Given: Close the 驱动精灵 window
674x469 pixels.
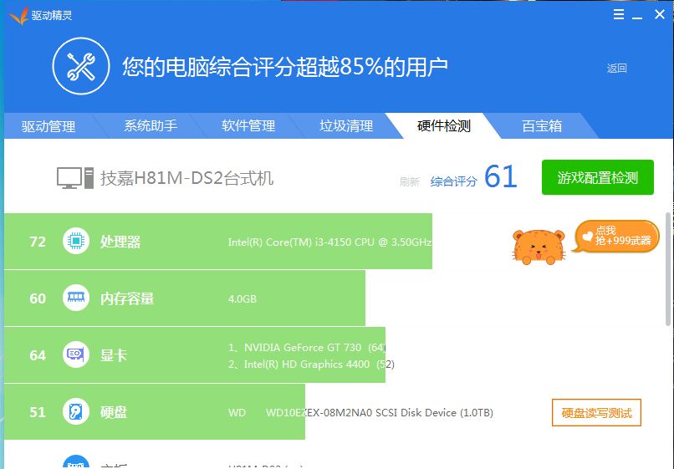Looking at the screenshot, I should (660, 14).
